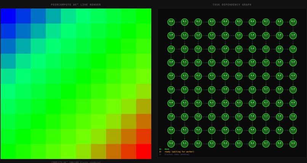307x163 pixels.
Task: Click task node 6,6
Action: coord(253,103)
